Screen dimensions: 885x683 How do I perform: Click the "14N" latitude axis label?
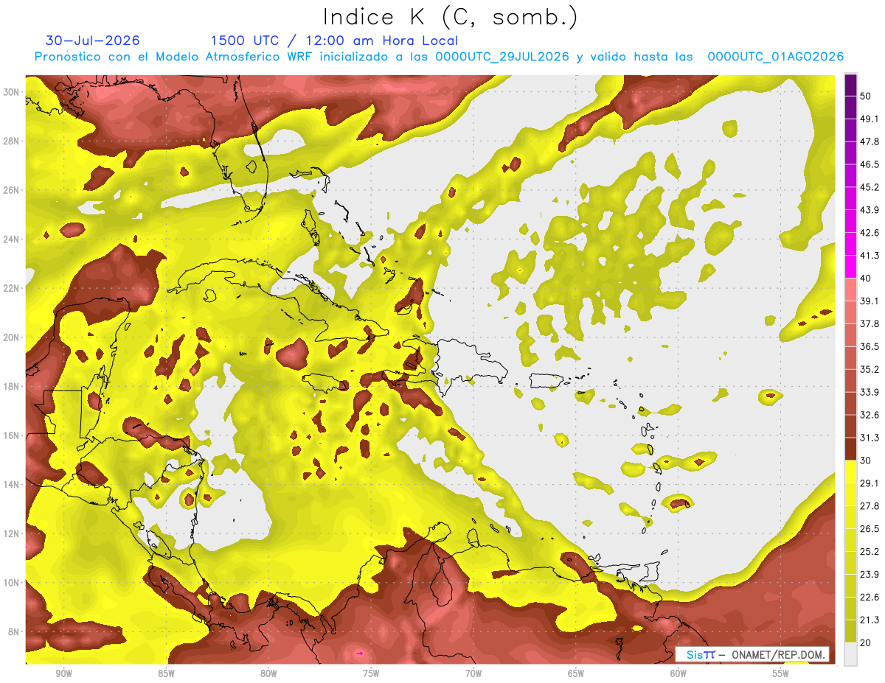pyautogui.click(x=11, y=484)
